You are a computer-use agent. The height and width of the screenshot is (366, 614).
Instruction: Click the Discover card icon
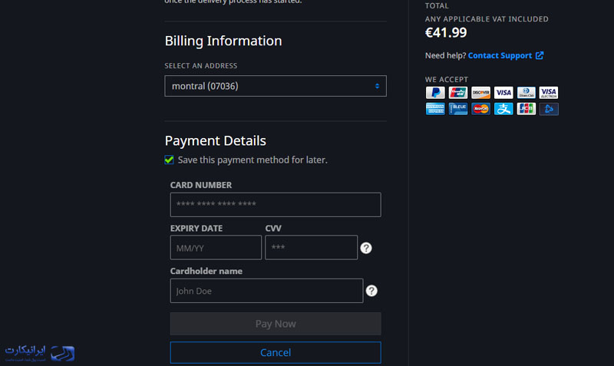480,93
